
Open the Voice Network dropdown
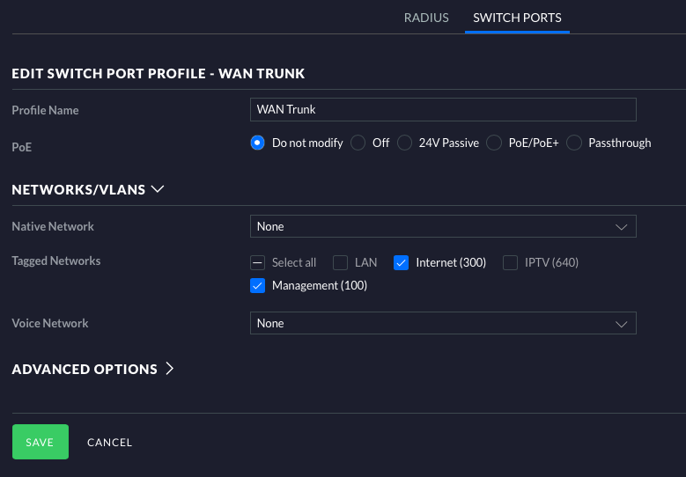pos(442,323)
